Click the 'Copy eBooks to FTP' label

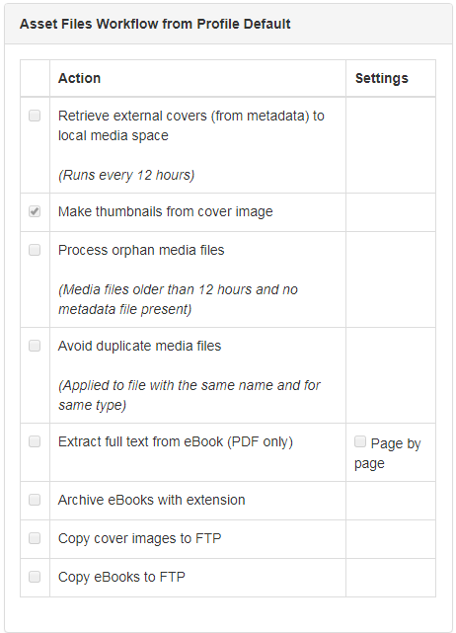click(x=121, y=577)
